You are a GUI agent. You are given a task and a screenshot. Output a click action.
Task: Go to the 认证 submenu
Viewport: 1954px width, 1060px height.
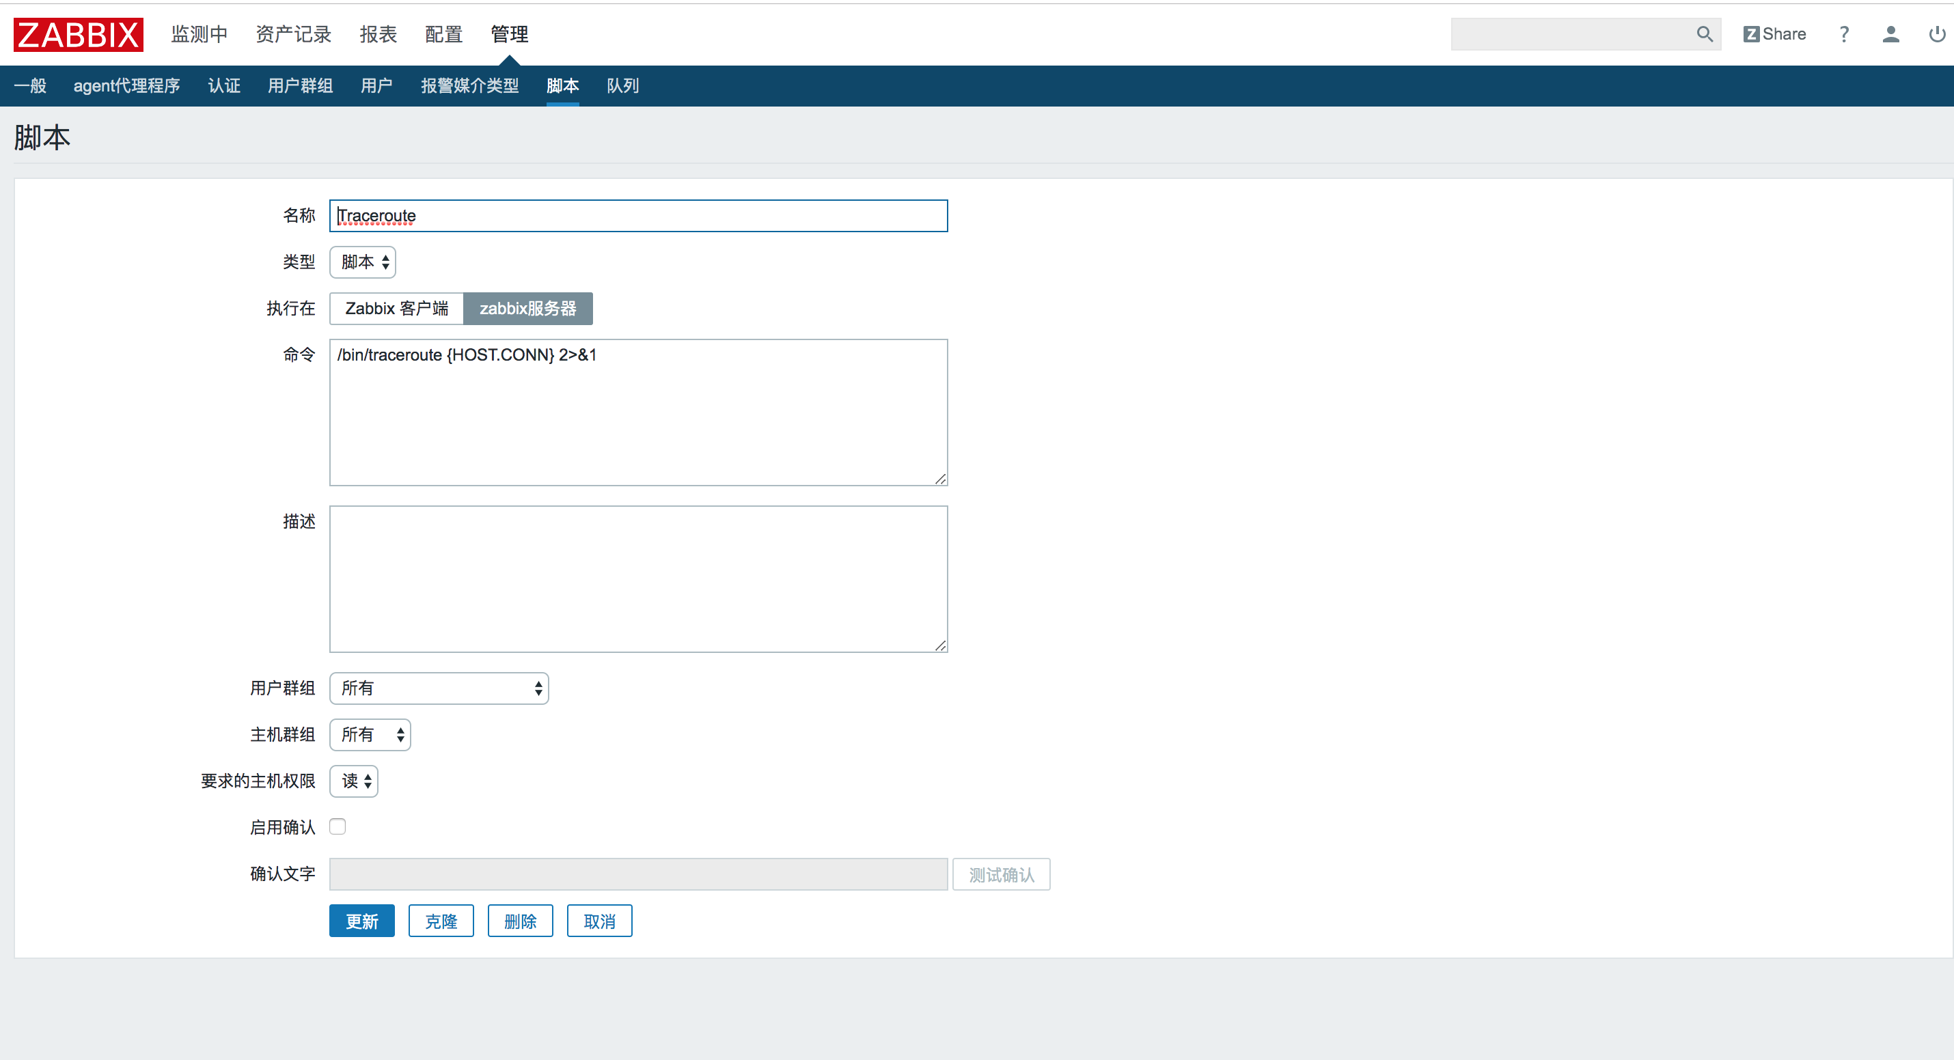224,85
